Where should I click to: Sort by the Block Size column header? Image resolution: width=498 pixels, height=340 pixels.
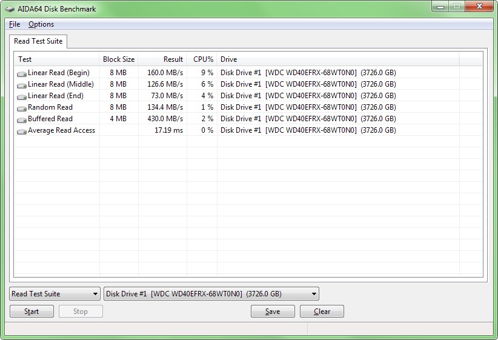pos(119,59)
